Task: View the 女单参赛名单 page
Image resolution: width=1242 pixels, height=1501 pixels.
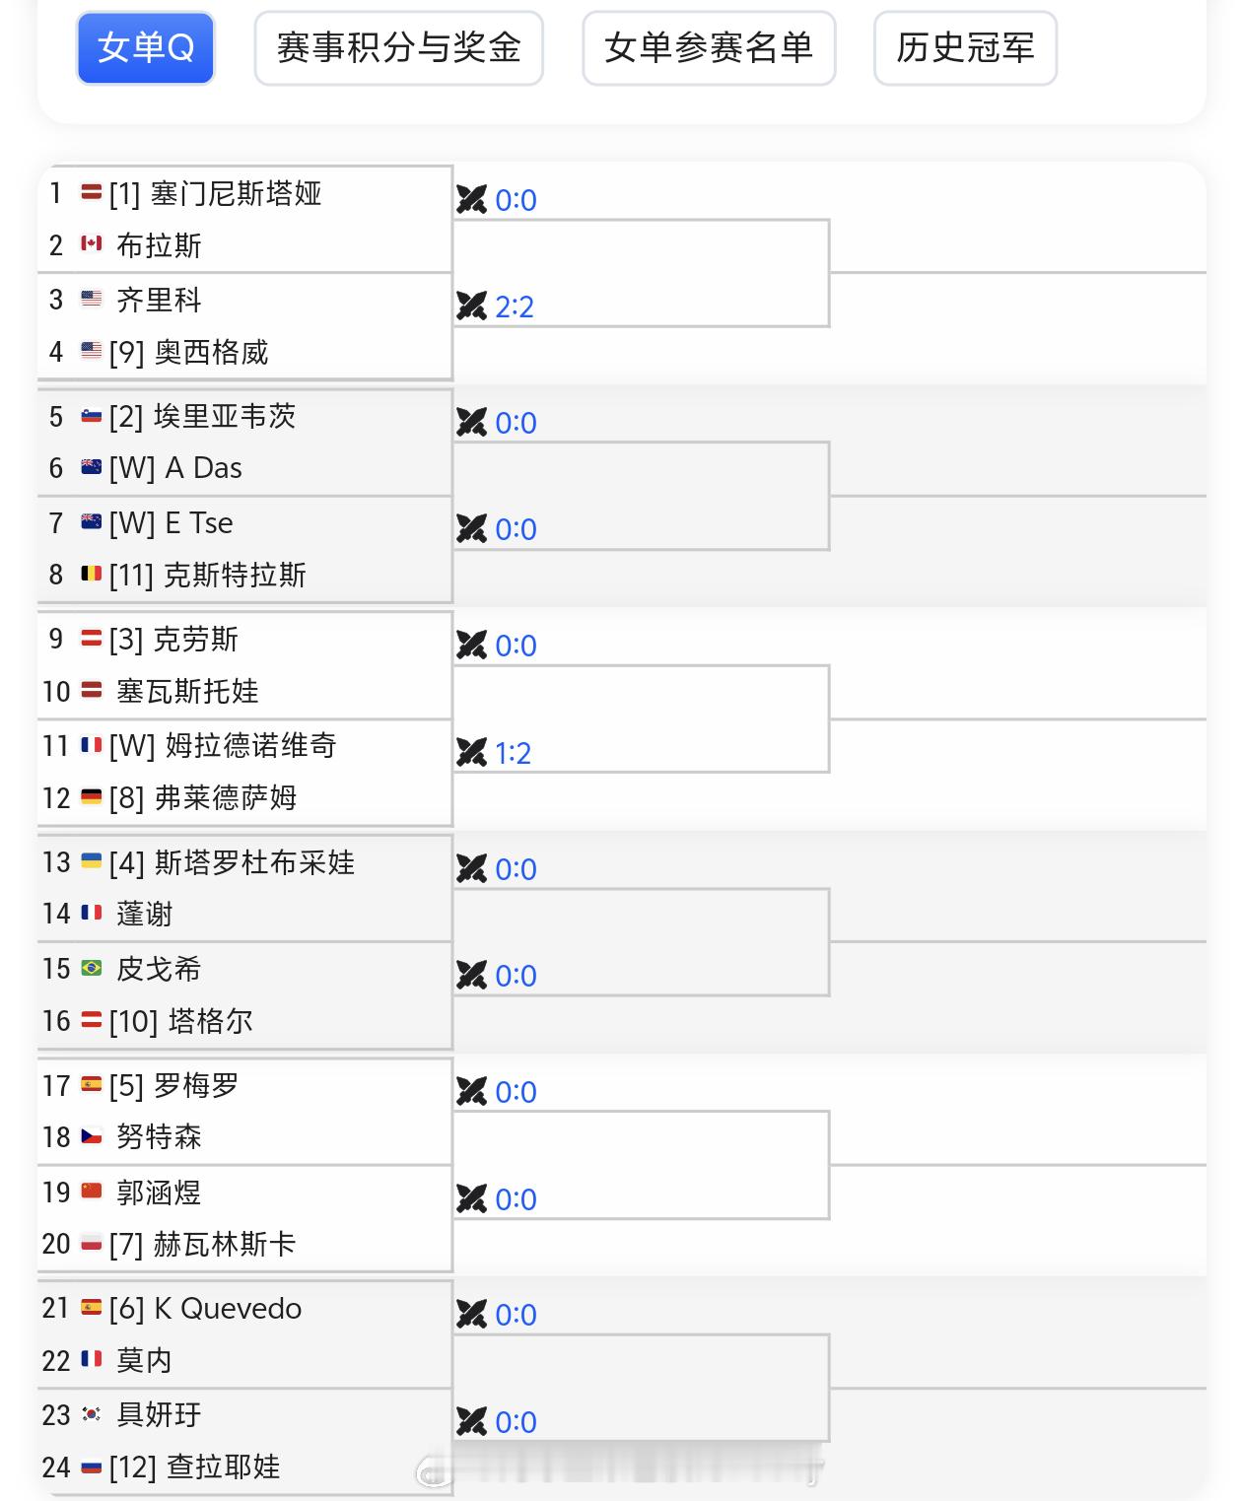Action: point(710,48)
